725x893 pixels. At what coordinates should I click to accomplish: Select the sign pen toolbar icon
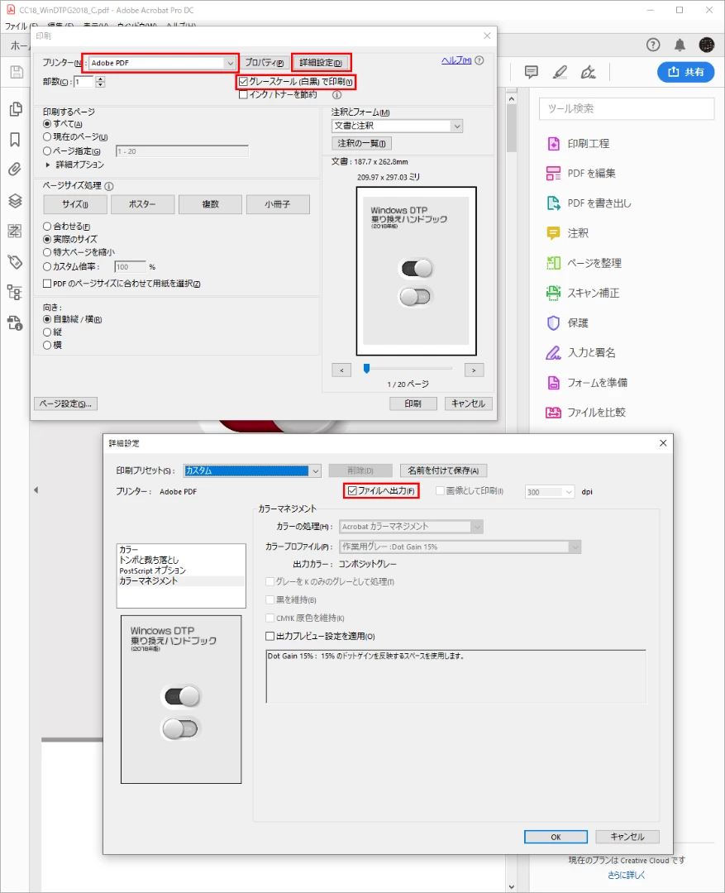(x=589, y=72)
